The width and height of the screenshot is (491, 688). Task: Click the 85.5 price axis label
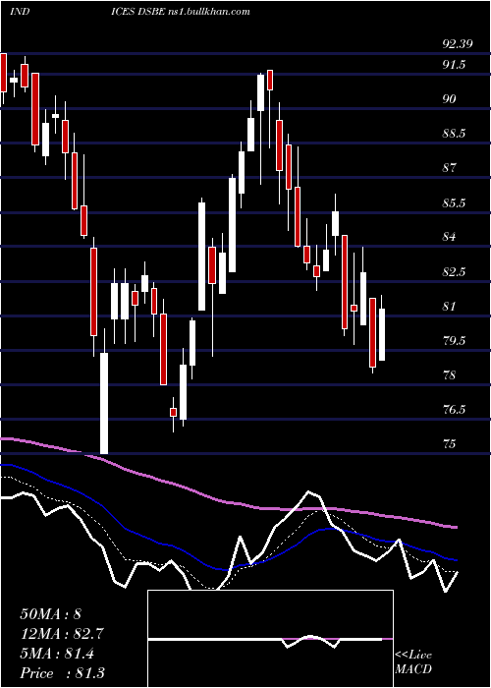454,203
